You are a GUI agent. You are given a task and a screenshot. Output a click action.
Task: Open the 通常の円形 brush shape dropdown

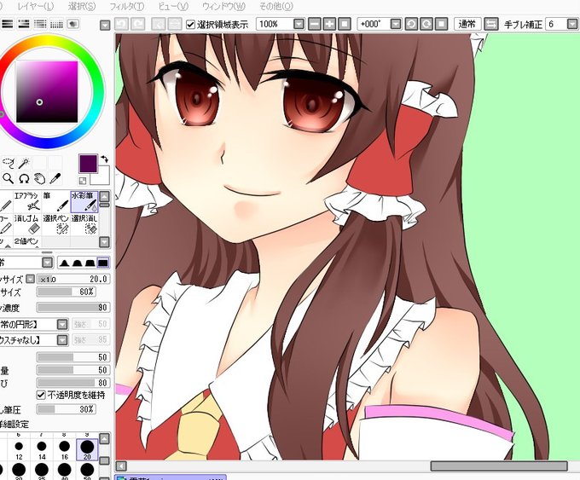pos(62,324)
